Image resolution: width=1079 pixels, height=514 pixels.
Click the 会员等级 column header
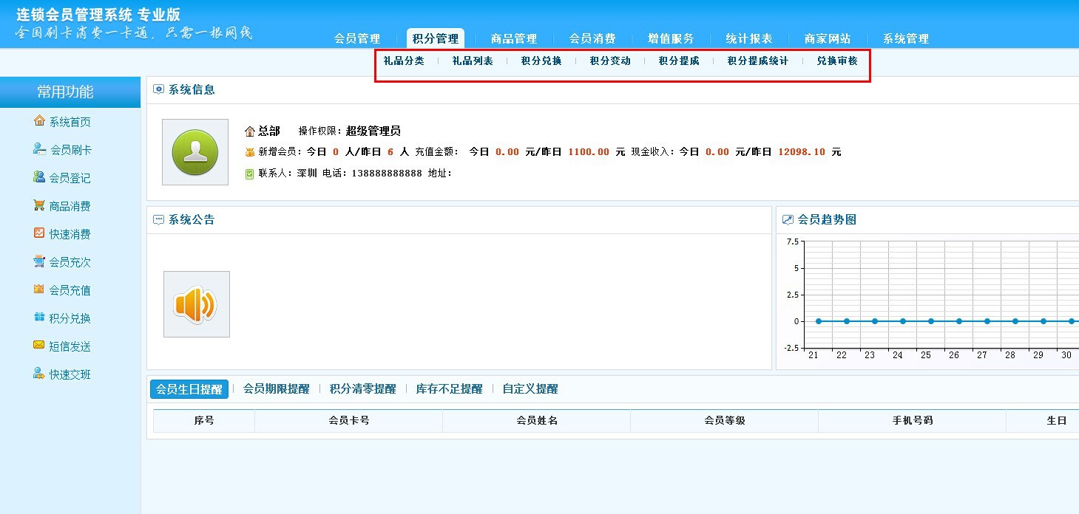(725, 420)
